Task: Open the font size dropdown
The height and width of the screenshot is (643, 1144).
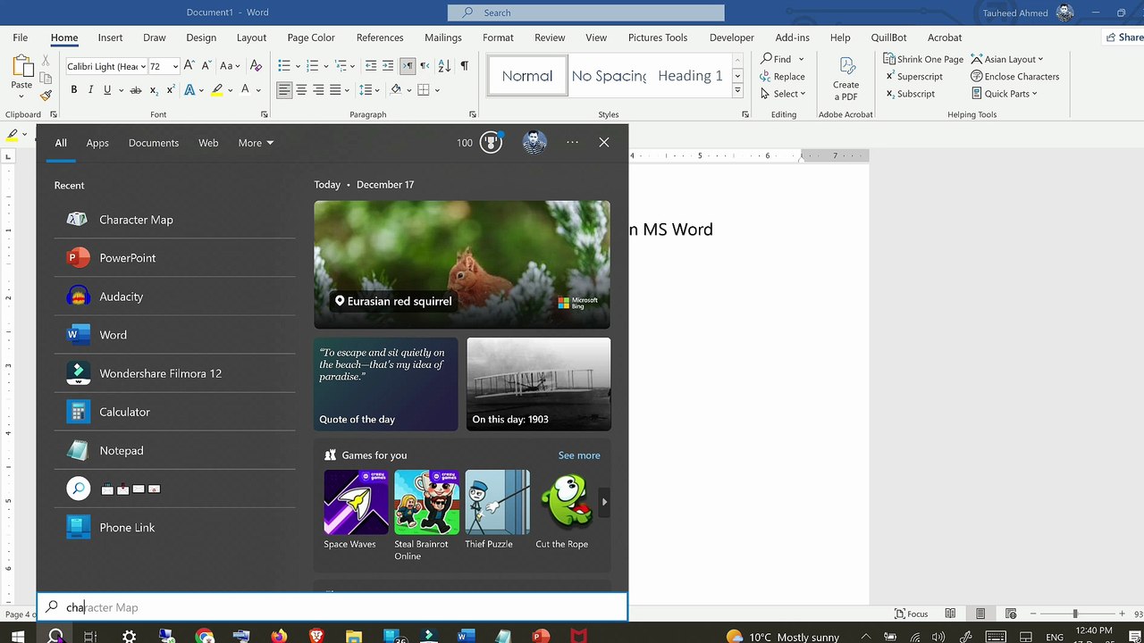Action: (x=175, y=66)
